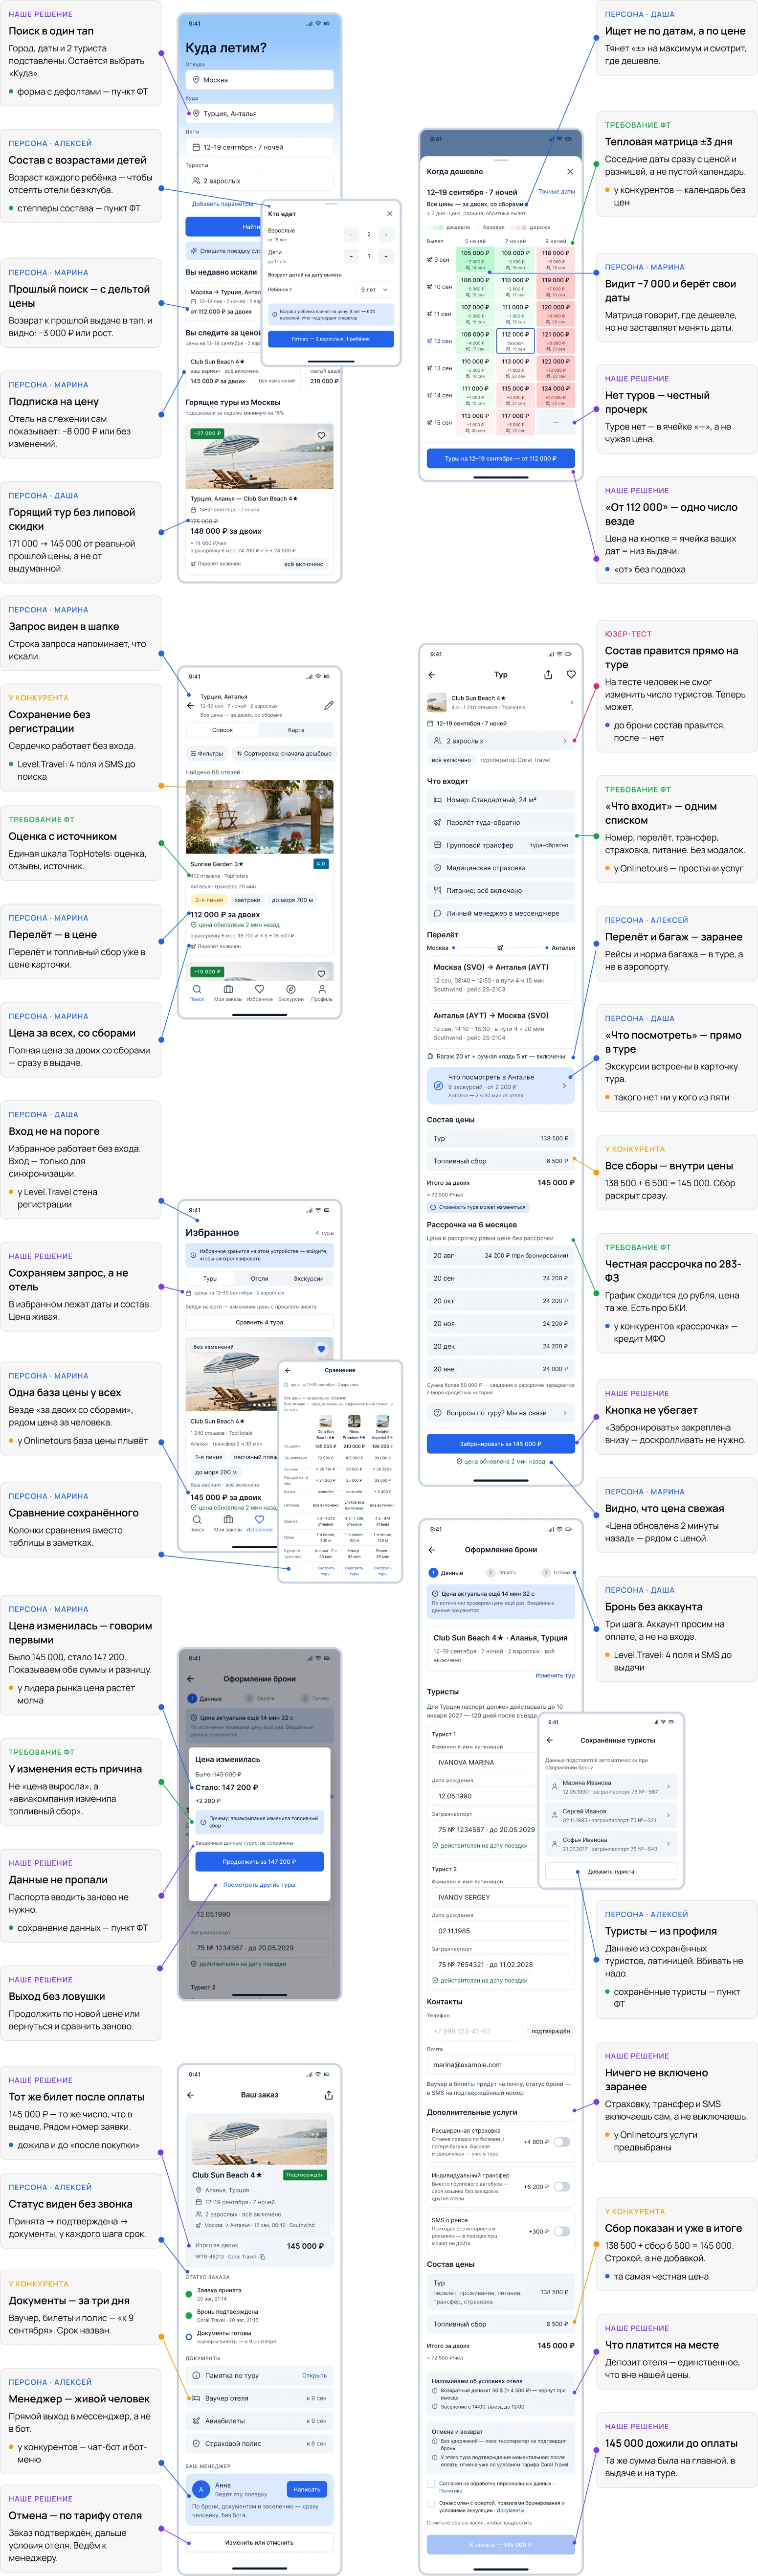The width and height of the screenshot is (758, 2576).
Task: Increase the 'Дети' count with plus
Action: coord(386,256)
